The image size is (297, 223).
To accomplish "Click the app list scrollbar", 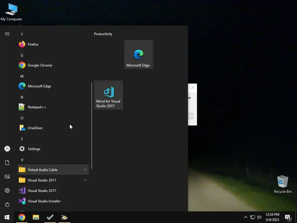I will click(92, 125).
